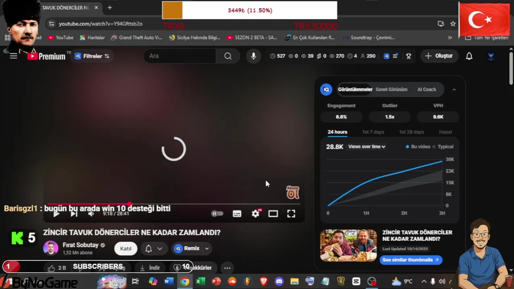The width and height of the screenshot is (514, 289).
Task: Toggle subtitles captions button
Action: (x=237, y=214)
